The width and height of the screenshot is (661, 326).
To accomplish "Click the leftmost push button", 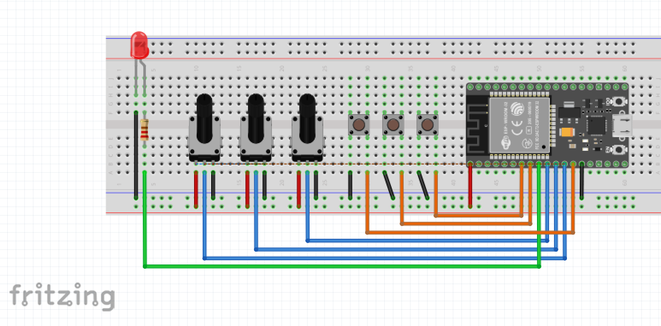I will point(359,125).
